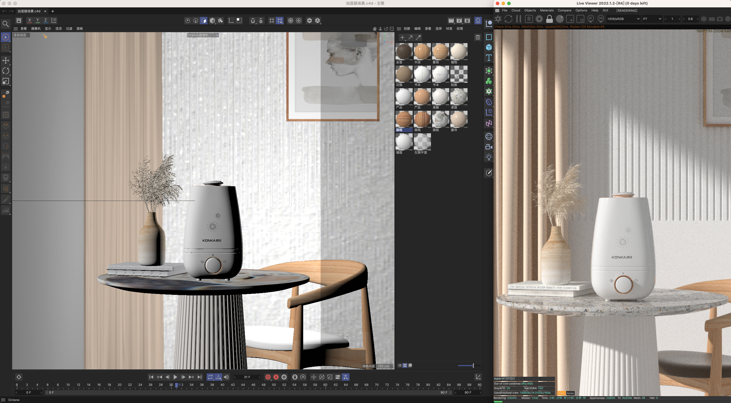Select the 窗帘 curtain material thumbnail
The width and height of the screenshot is (731, 403).
pos(458,120)
